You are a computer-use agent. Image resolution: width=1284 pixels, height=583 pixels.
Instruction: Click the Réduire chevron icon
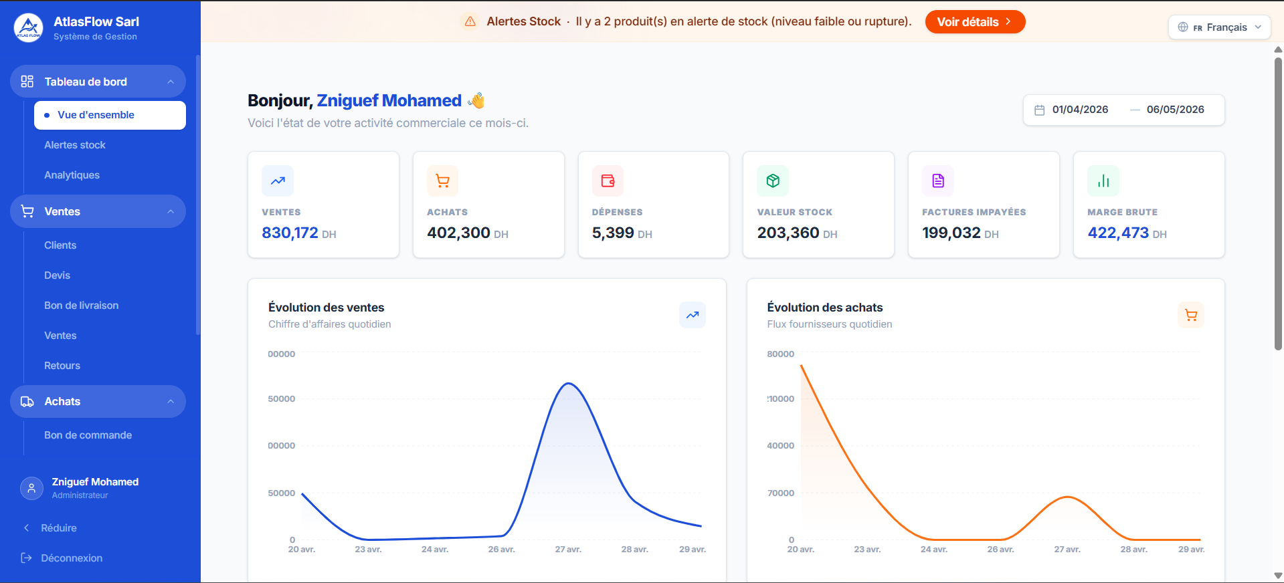[27, 528]
